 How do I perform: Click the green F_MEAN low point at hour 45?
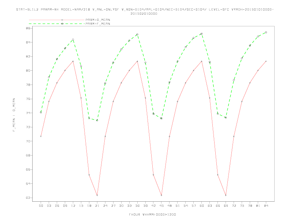tap(161, 118)
